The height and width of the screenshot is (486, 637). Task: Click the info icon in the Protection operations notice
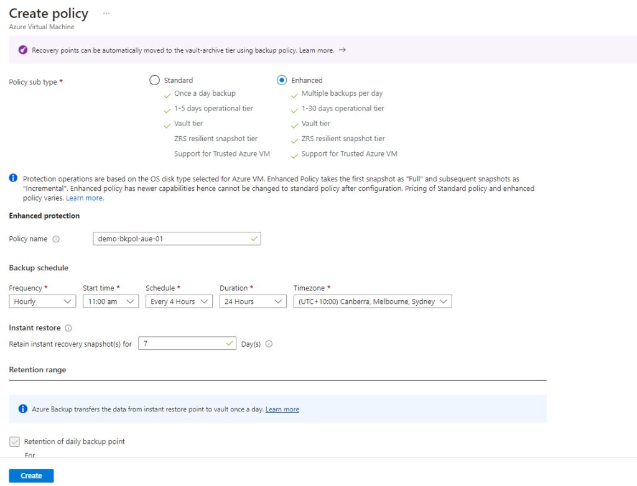13,178
